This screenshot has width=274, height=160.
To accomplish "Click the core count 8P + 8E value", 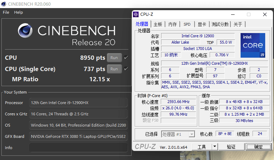I will 225,134.
